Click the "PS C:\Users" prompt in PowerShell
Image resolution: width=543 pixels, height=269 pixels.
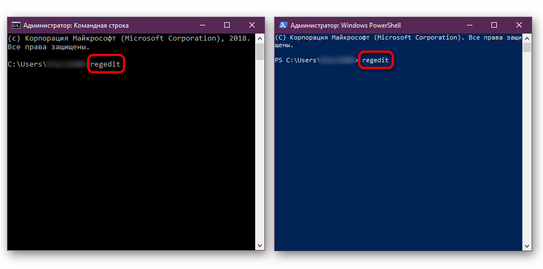pyautogui.click(x=296, y=60)
